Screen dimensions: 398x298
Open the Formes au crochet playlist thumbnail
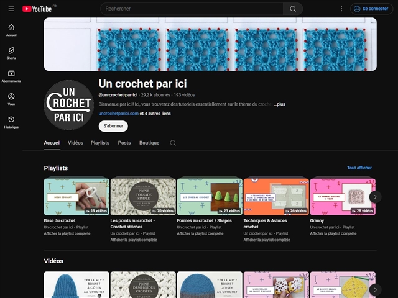[x=210, y=197]
